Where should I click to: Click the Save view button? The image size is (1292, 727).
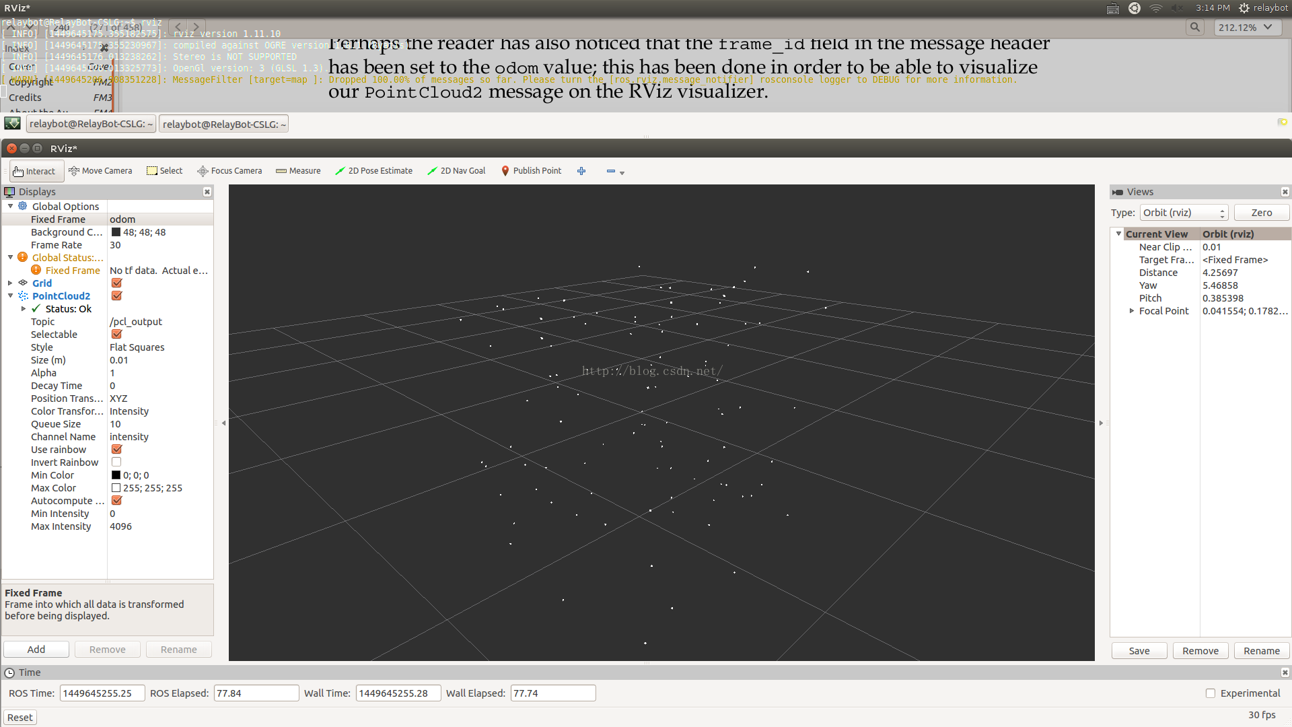coord(1139,651)
